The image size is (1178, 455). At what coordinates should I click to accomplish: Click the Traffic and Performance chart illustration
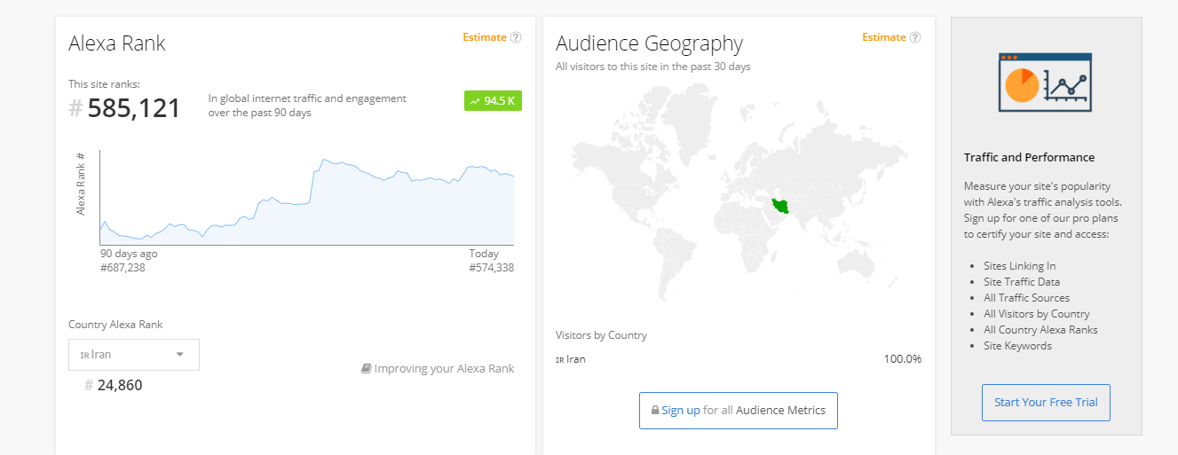[1045, 82]
